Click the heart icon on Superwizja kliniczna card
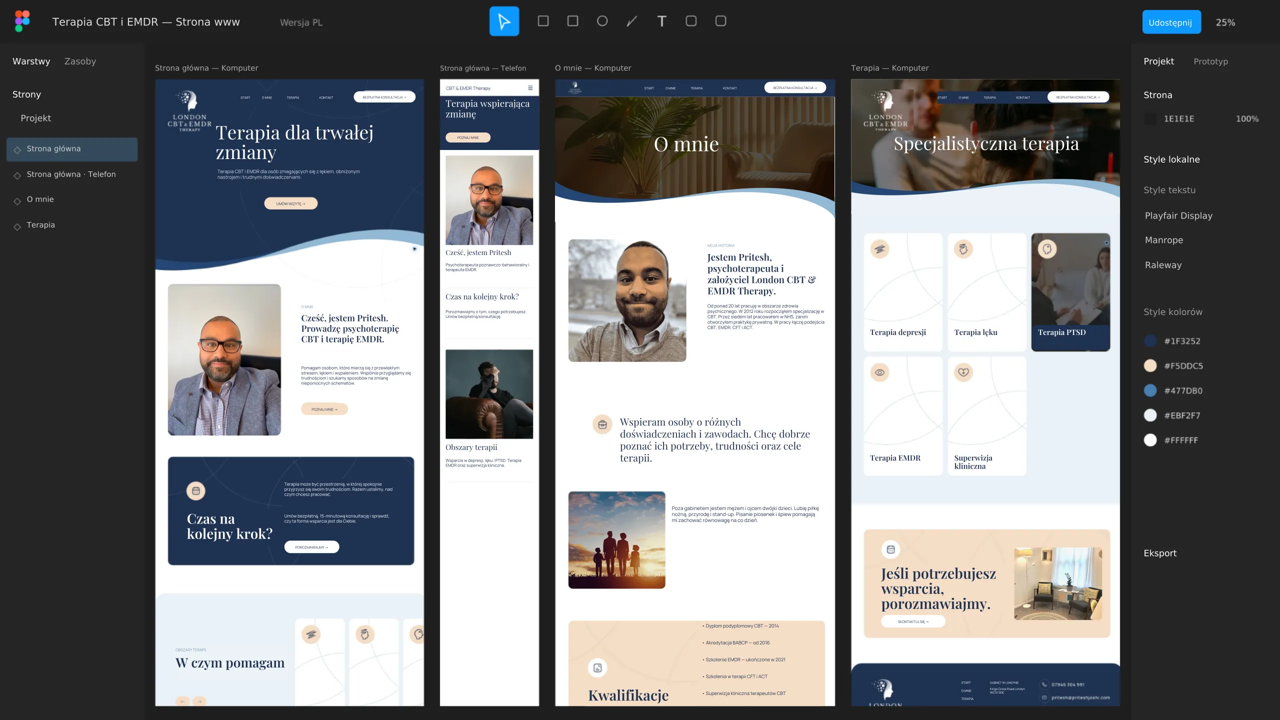The height and width of the screenshot is (720, 1280). point(963,372)
